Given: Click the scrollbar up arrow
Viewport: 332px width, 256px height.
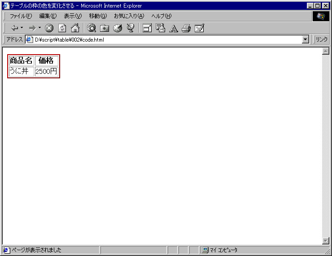Looking at the screenshot, I should click(326, 51).
